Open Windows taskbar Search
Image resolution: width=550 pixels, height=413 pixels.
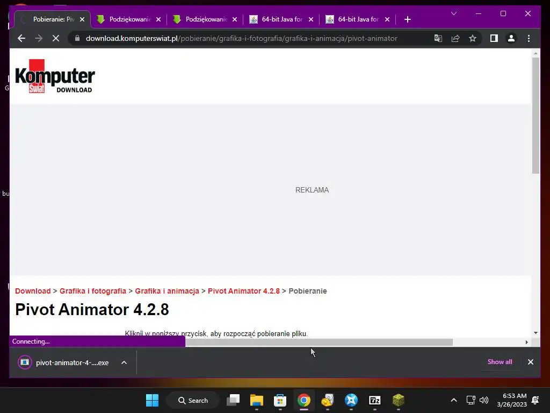(193, 400)
